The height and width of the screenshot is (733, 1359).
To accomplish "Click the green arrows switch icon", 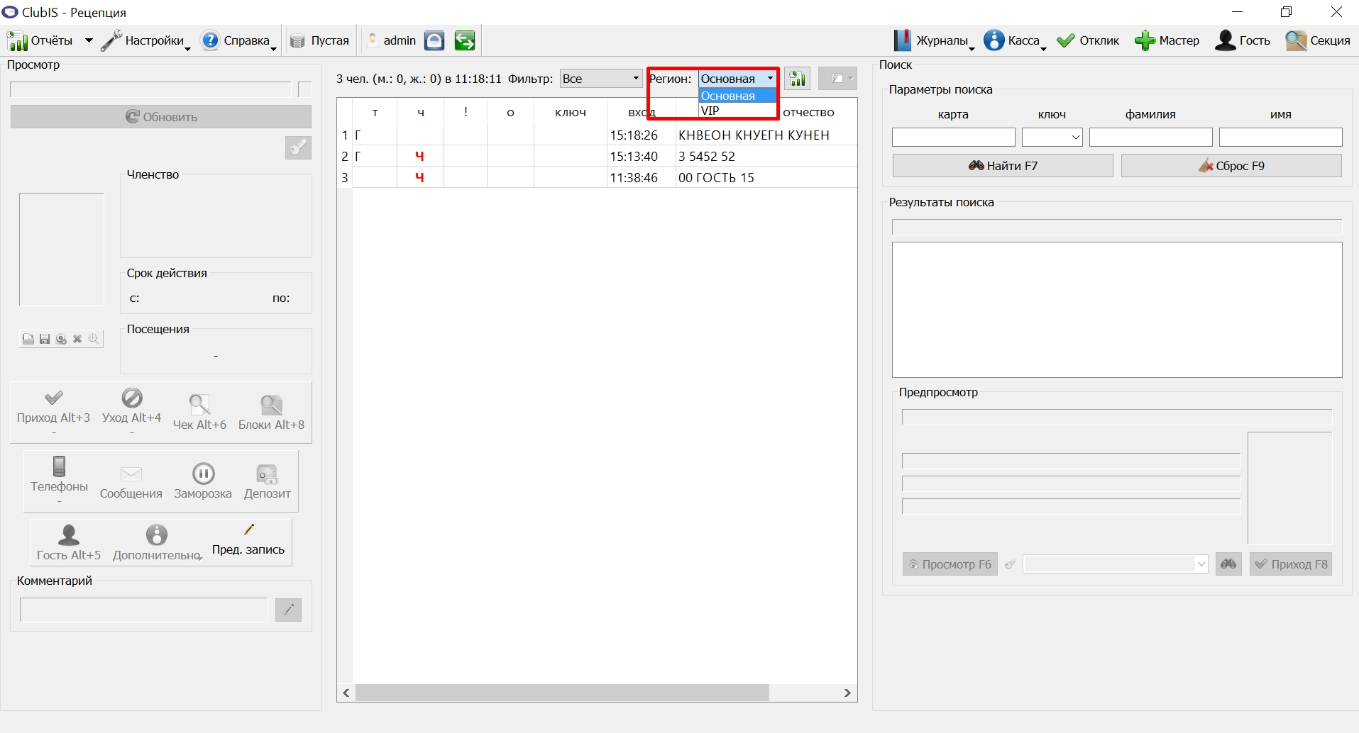I will tap(465, 40).
